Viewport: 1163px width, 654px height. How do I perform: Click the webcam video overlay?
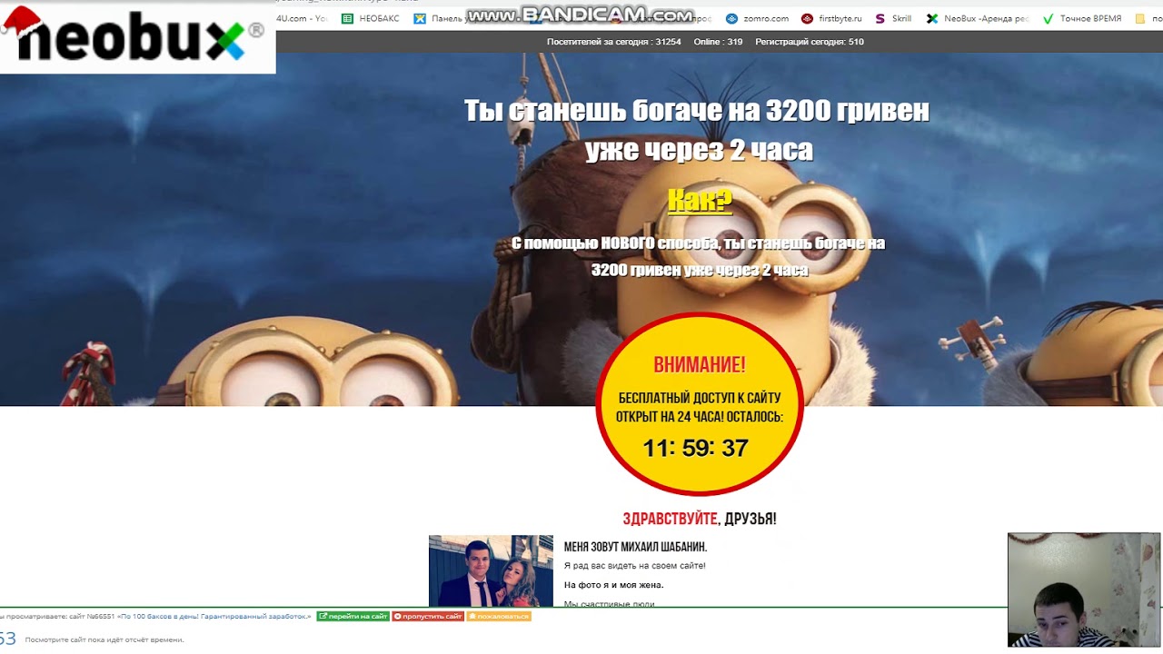[1083, 590]
